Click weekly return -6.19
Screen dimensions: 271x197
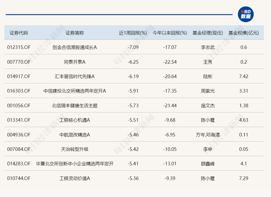coord(133,77)
